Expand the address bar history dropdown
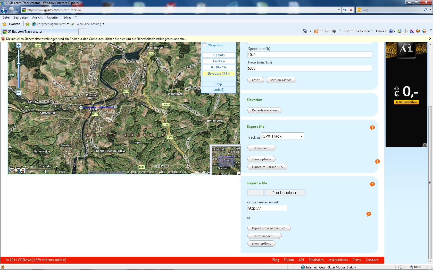Viewport: 433px width, 270px height. point(339,10)
